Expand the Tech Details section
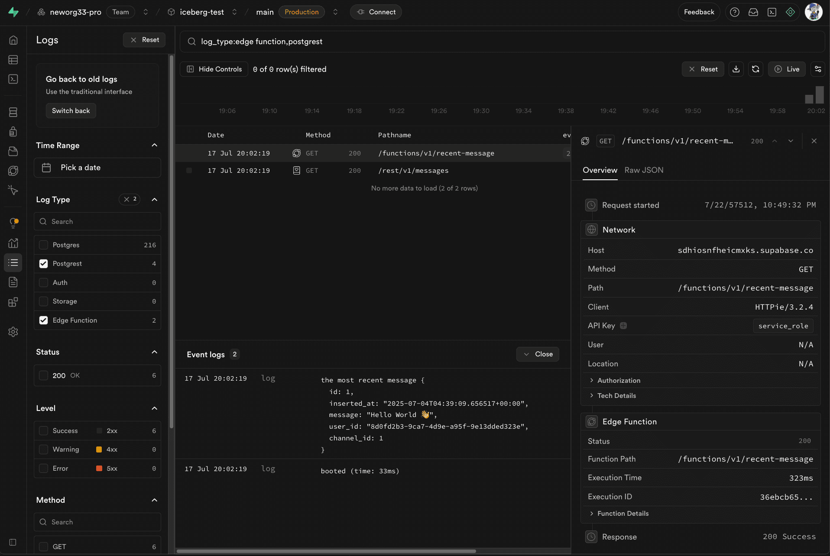The width and height of the screenshot is (830, 556). [613, 396]
